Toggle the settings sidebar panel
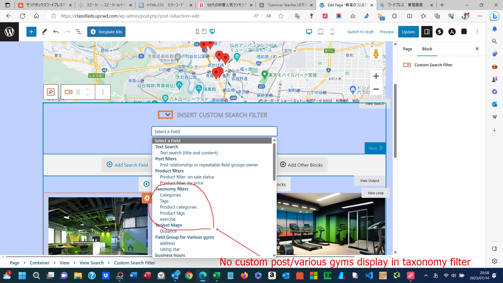 [x=427, y=32]
